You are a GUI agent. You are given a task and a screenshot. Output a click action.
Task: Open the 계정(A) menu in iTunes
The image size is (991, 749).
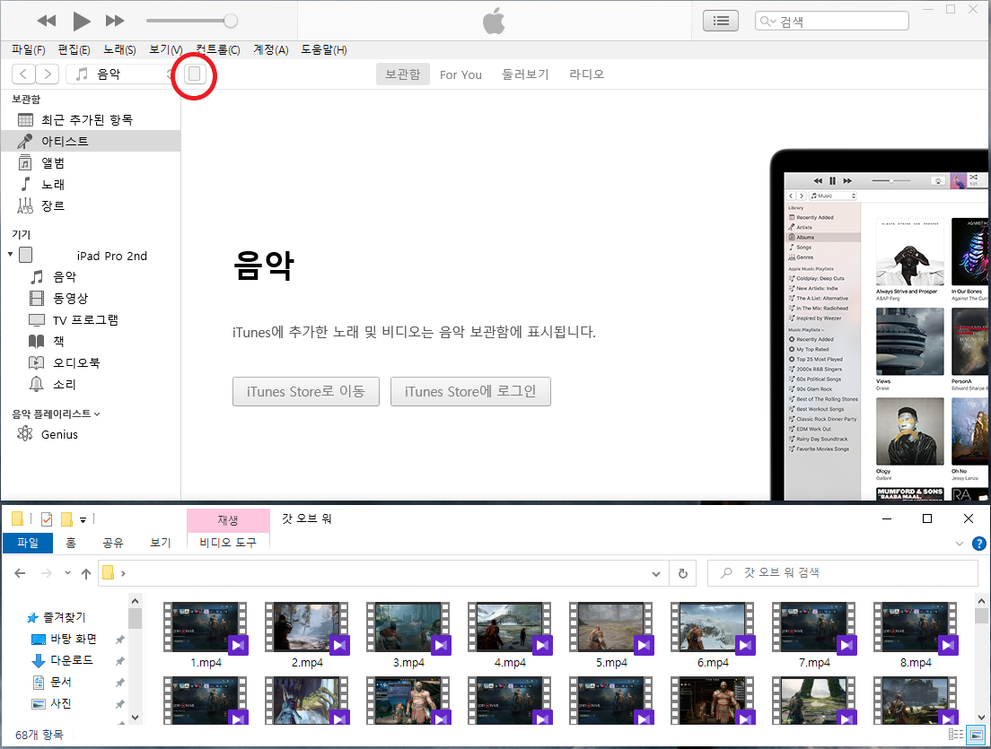click(270, 50)
